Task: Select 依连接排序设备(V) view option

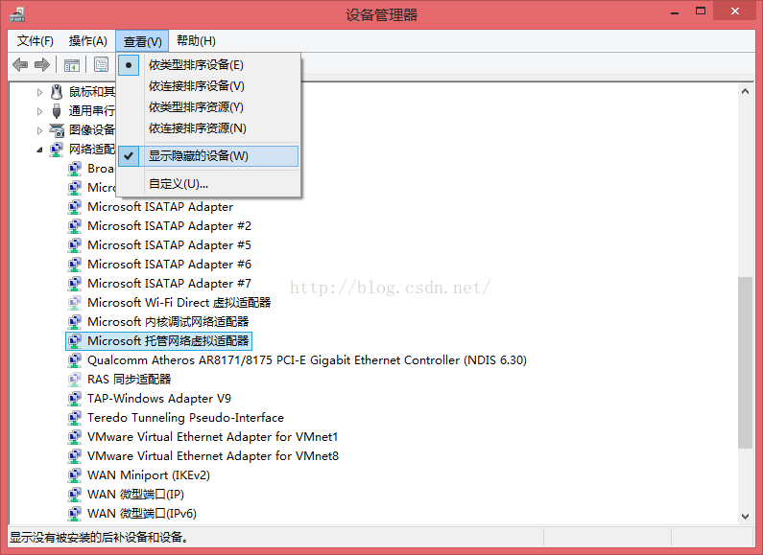Action: (207, 86)
